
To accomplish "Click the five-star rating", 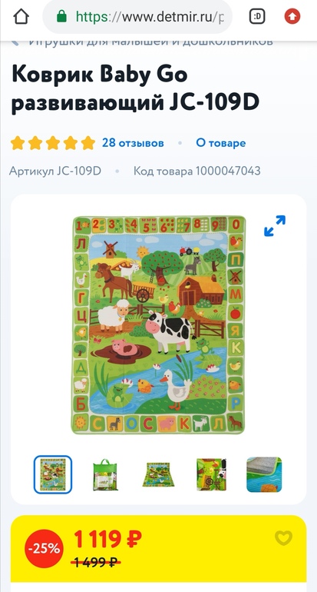I will 53,143.
